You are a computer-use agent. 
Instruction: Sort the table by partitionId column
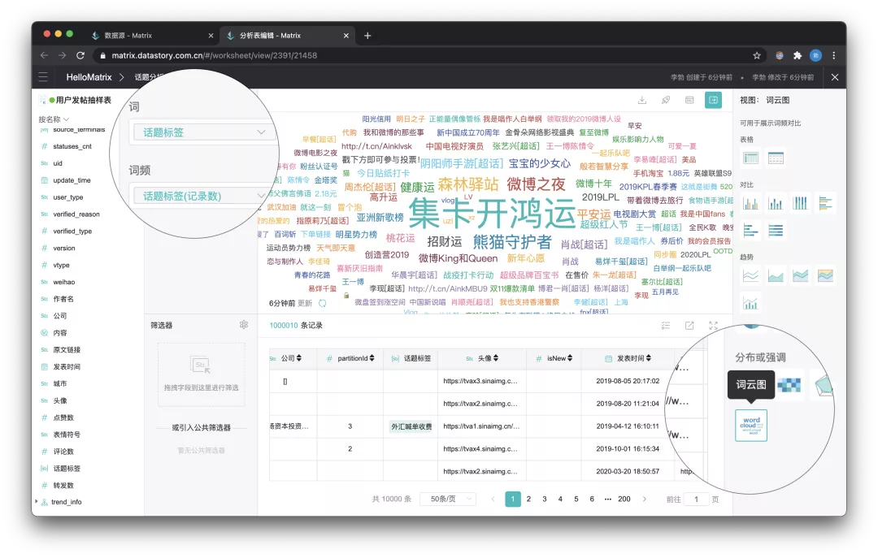click(372, 358)
